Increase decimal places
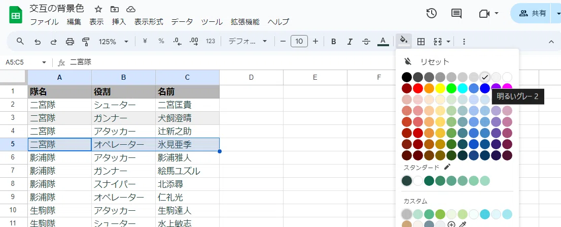Image resolution: width=561 pixels, height=227 pixels. [x=194, y=42]
